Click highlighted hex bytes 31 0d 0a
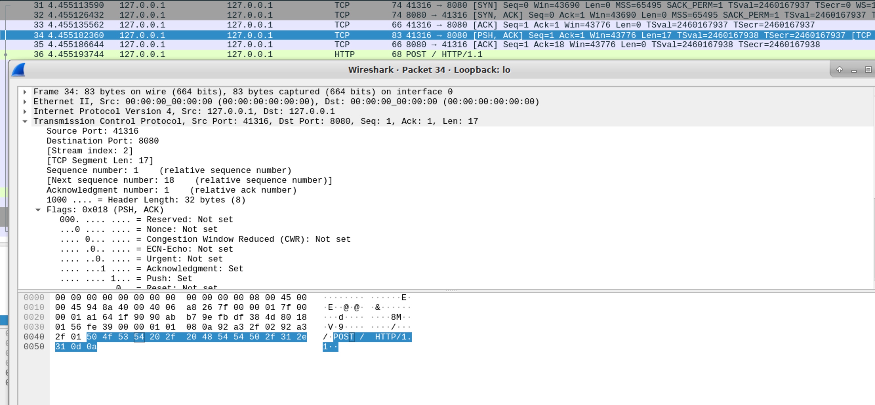Viewport: 875px width, 405px height. click(x=76, y=347)
